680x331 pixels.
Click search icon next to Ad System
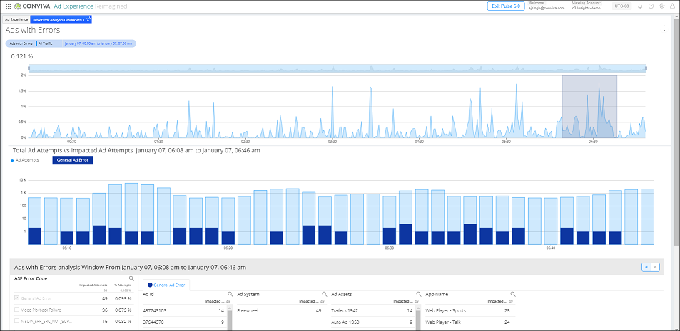323,293
